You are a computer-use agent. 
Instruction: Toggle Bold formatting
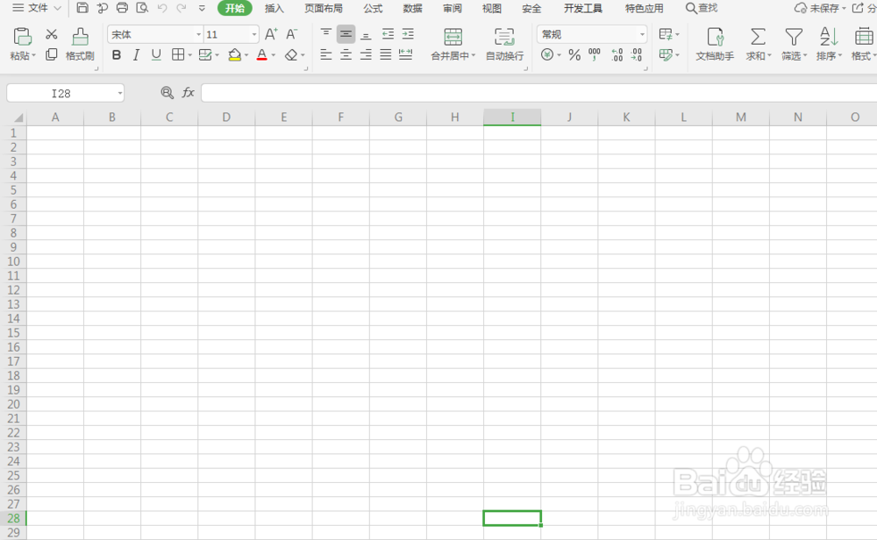[117, 54]
